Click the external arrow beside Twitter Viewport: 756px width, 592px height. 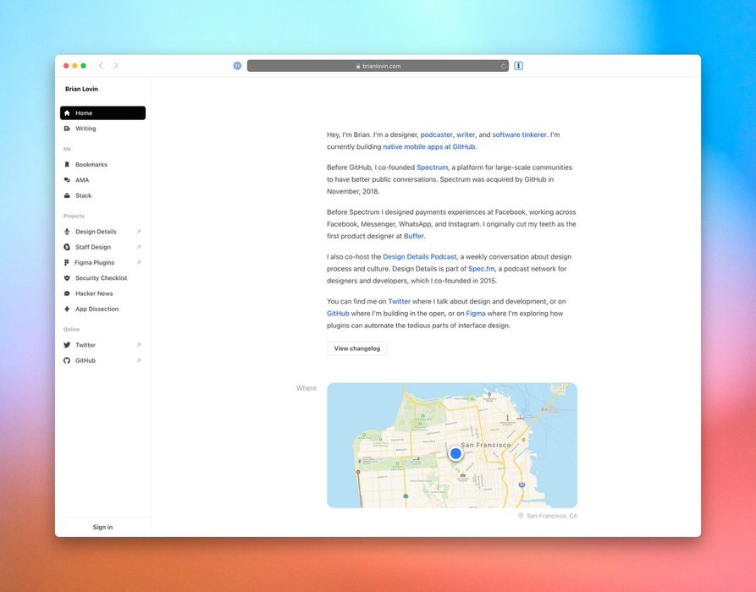(138, 345)
